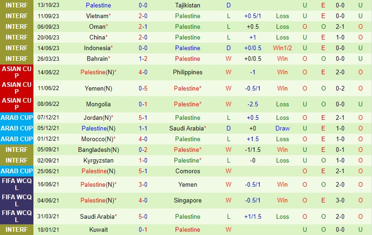372x235 pixels.
Task: Open the Kuwait team link
Action: (x=98, y=229)
